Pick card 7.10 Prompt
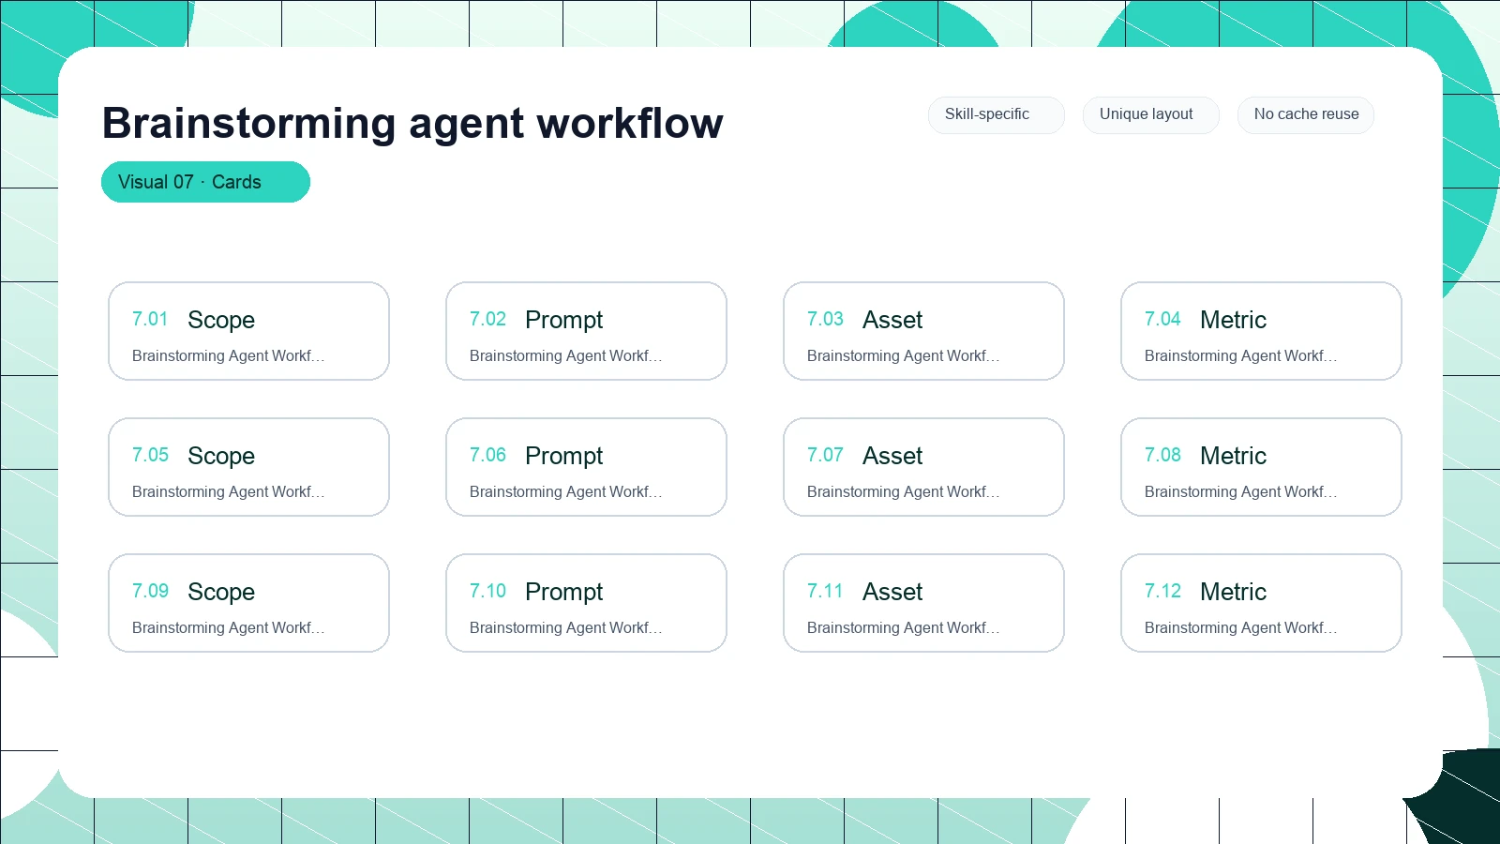This screenshot has width=1500, height=844. (x=586, y=603)
